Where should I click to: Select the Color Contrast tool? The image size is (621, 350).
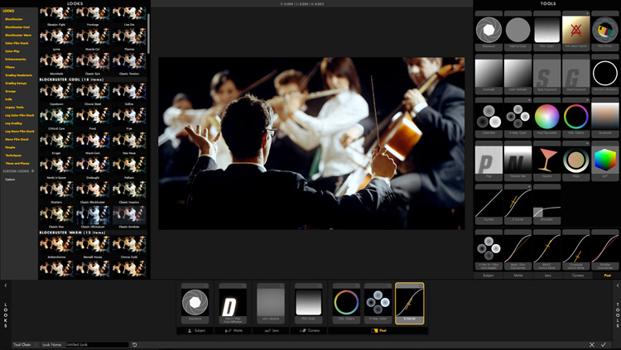tap(517, 74)
